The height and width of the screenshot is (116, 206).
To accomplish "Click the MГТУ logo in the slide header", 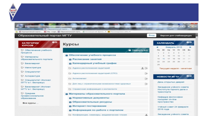I will click(13, 12).
